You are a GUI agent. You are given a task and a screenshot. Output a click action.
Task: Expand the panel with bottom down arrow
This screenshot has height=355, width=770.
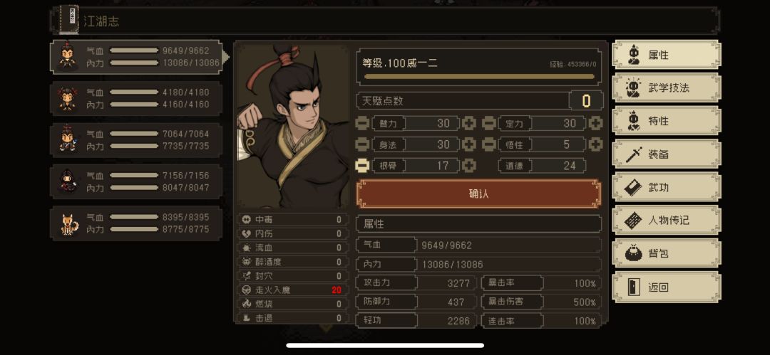(x=327, y=327)
